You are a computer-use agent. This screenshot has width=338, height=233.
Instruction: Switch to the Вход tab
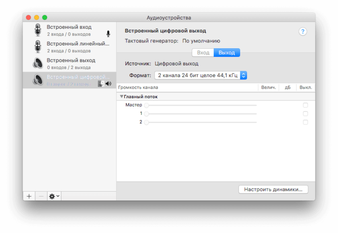coord(203,53)
